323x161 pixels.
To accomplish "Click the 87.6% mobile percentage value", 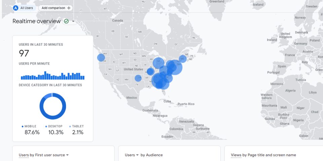I will pos(32,132).
